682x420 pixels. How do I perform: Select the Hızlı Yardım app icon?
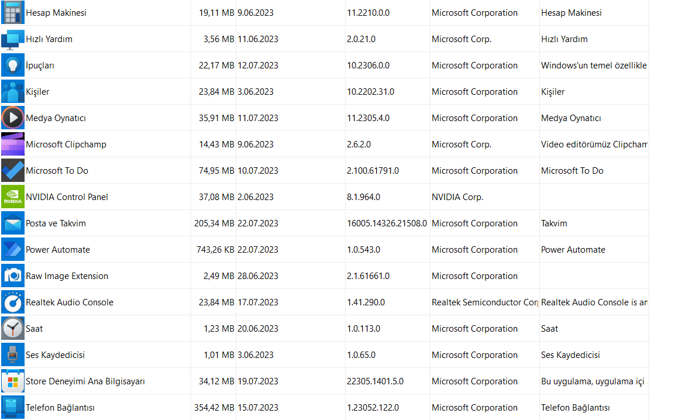12,39
